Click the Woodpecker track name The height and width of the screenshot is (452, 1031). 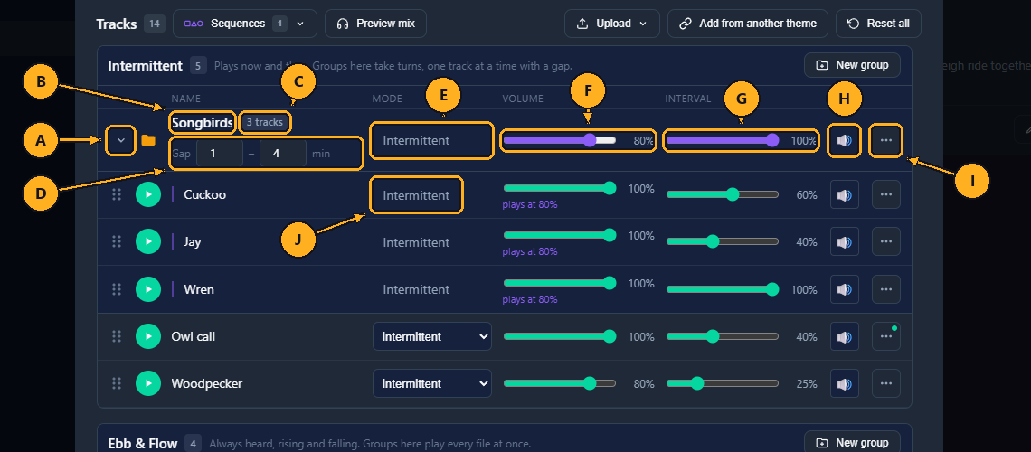(207, 383)
